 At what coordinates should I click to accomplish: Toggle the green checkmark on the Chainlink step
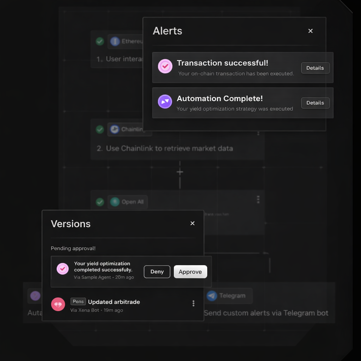(100, 129)
